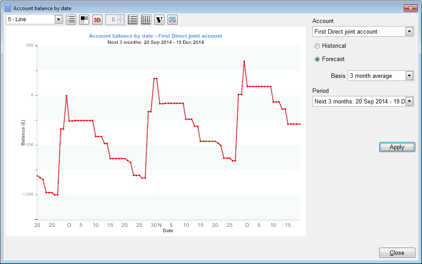Expand the Period dropdown
The image size is (422, 264).
pos(409,102)
